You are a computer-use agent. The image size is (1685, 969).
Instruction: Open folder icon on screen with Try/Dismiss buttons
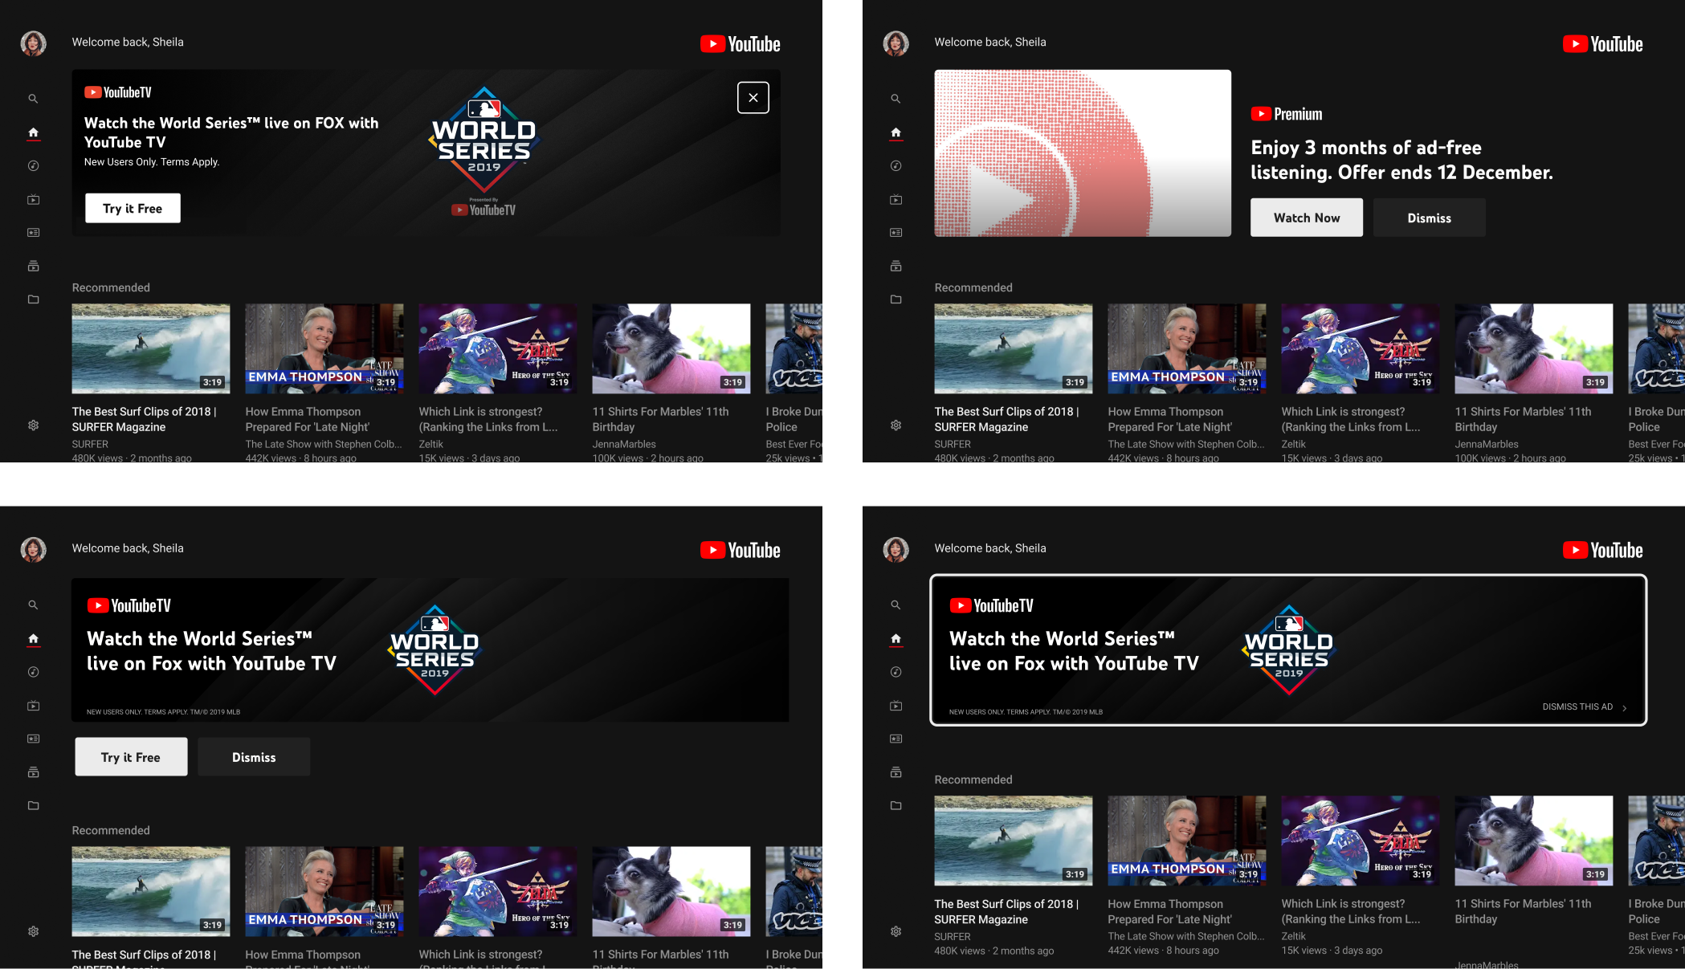point(33,805)
